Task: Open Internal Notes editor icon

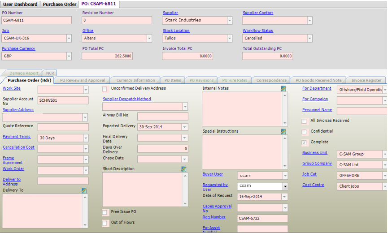Action: pyautogui.click(x=283, y=89)
